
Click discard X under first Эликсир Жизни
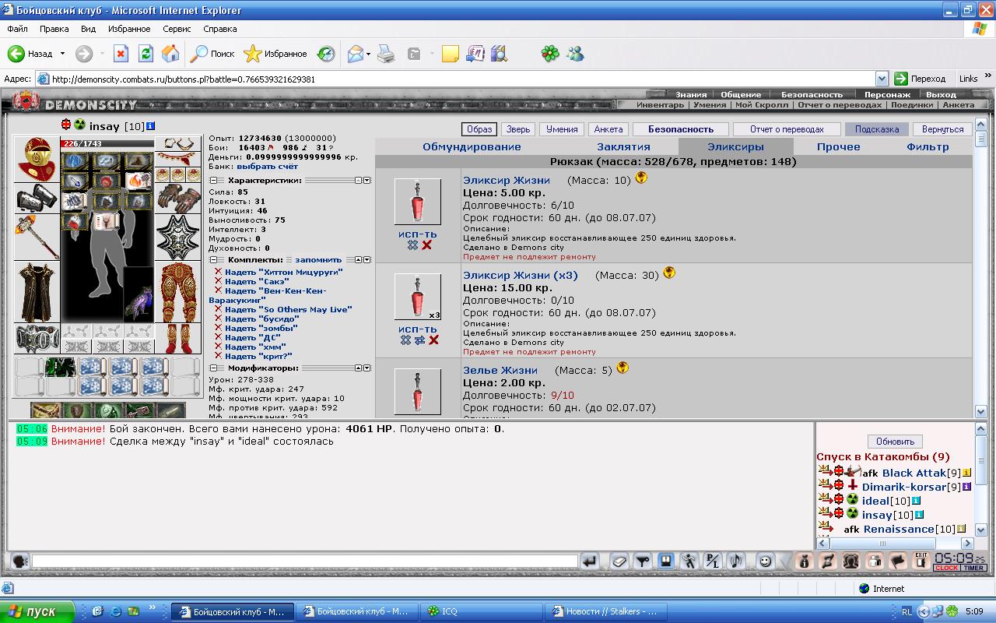tap(426, 245)
